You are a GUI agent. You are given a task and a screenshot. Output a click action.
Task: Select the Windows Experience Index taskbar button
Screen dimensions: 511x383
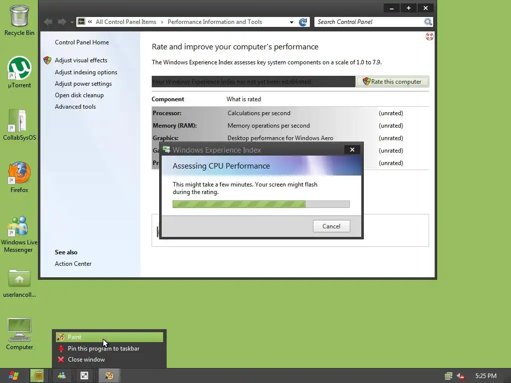84,376
